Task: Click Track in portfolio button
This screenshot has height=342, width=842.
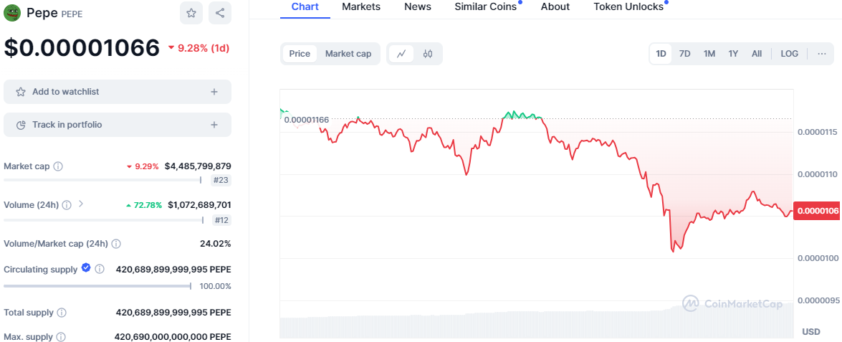Action: (x=118, y=125)
